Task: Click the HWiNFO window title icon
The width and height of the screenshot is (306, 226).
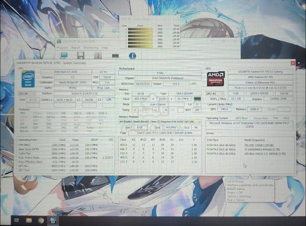Action: pos(59,42)
